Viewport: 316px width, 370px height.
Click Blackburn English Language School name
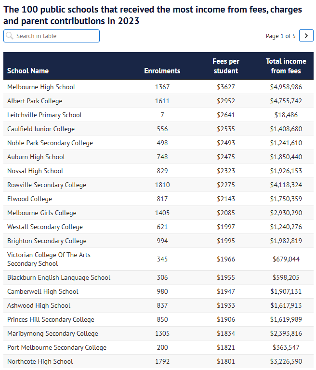pos(59,277)
